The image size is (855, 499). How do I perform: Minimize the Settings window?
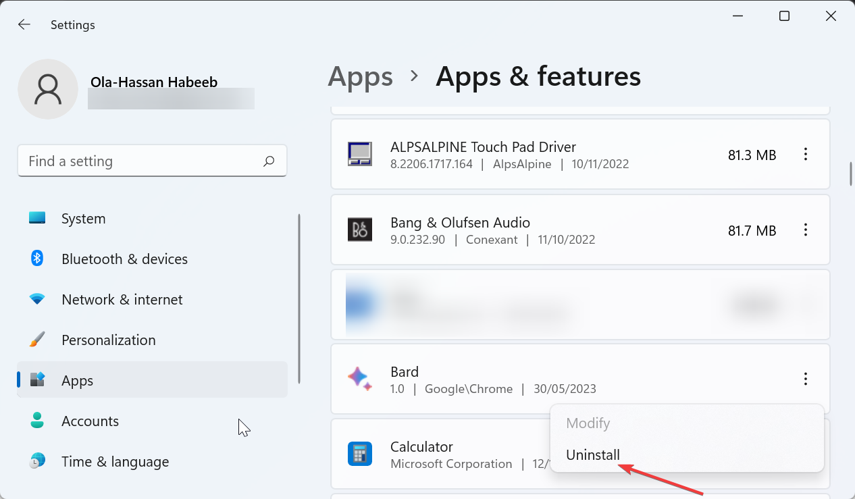click(x=737, y=16)
